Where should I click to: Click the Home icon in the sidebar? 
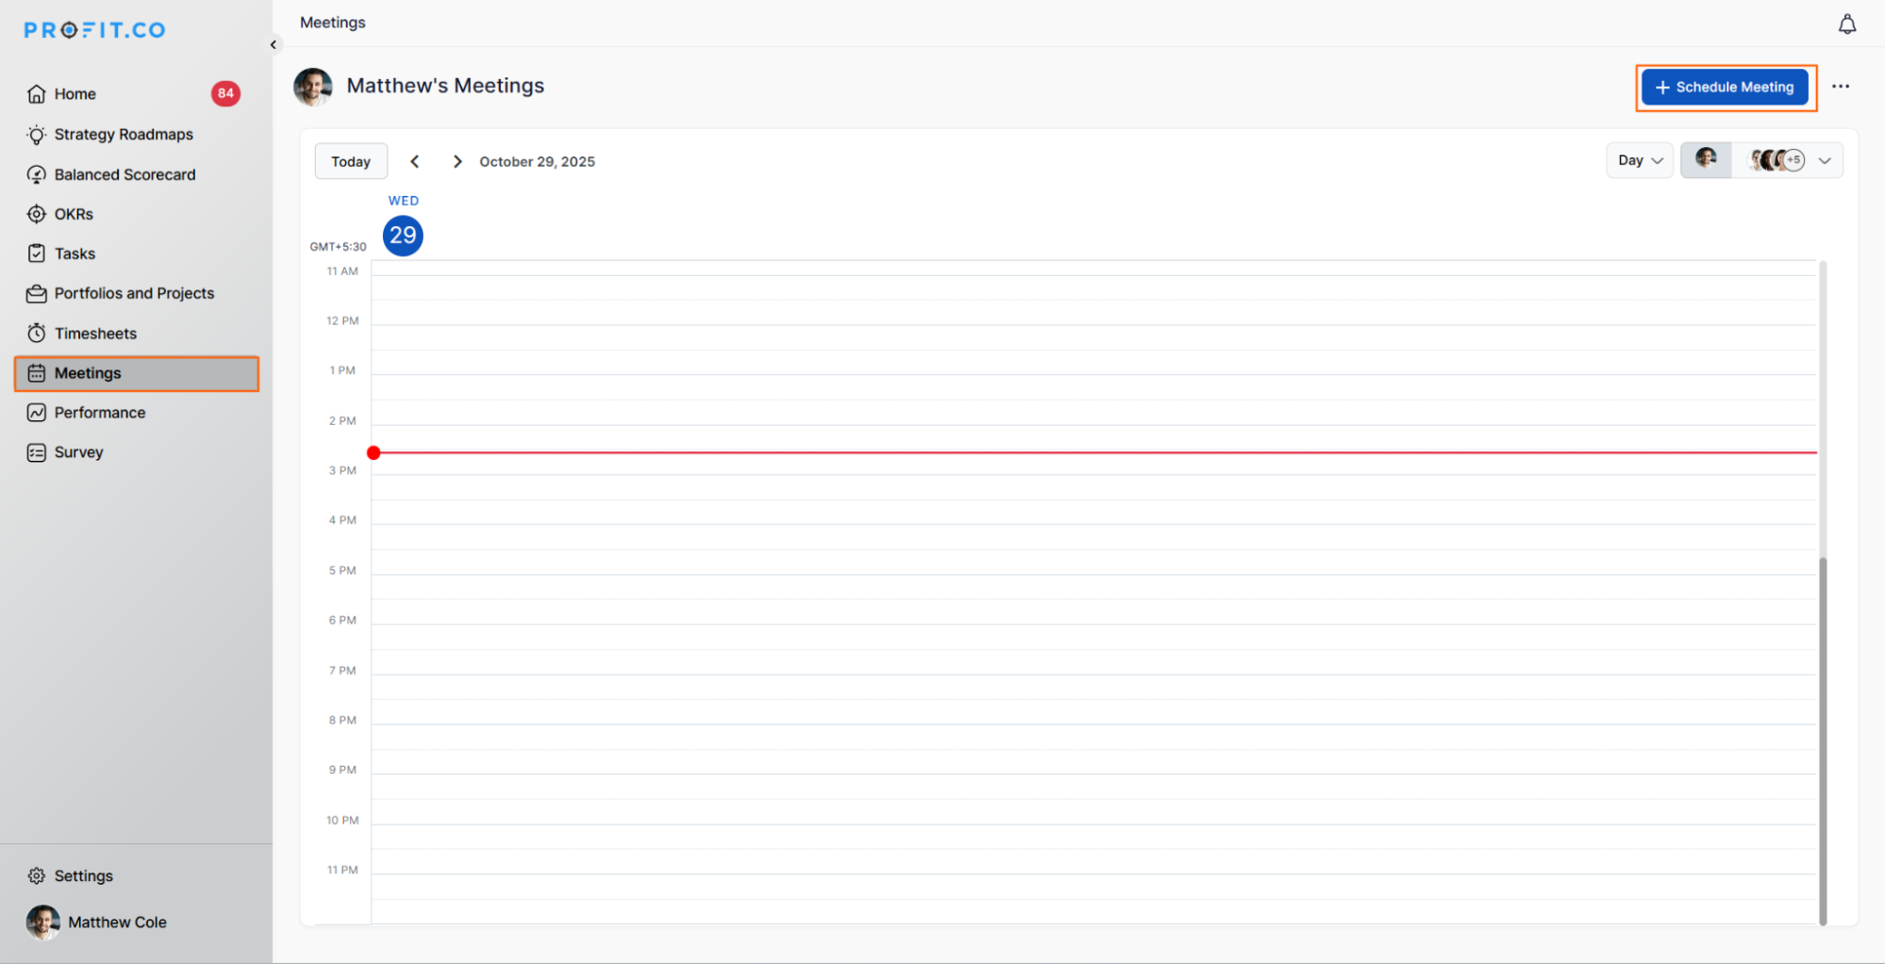pyautogui.click(x=37, y=94)
